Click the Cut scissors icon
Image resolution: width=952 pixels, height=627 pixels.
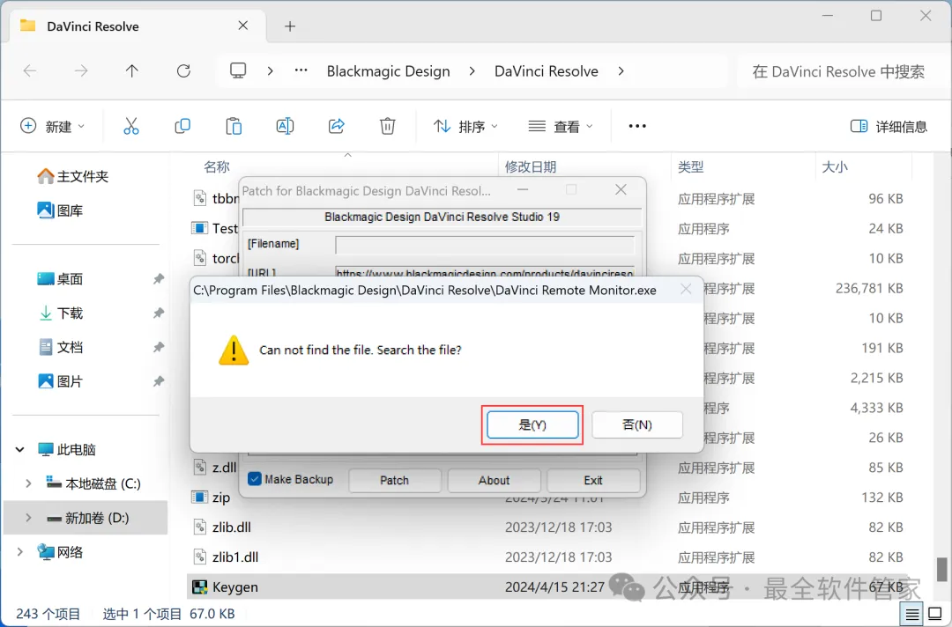(131, 126)
